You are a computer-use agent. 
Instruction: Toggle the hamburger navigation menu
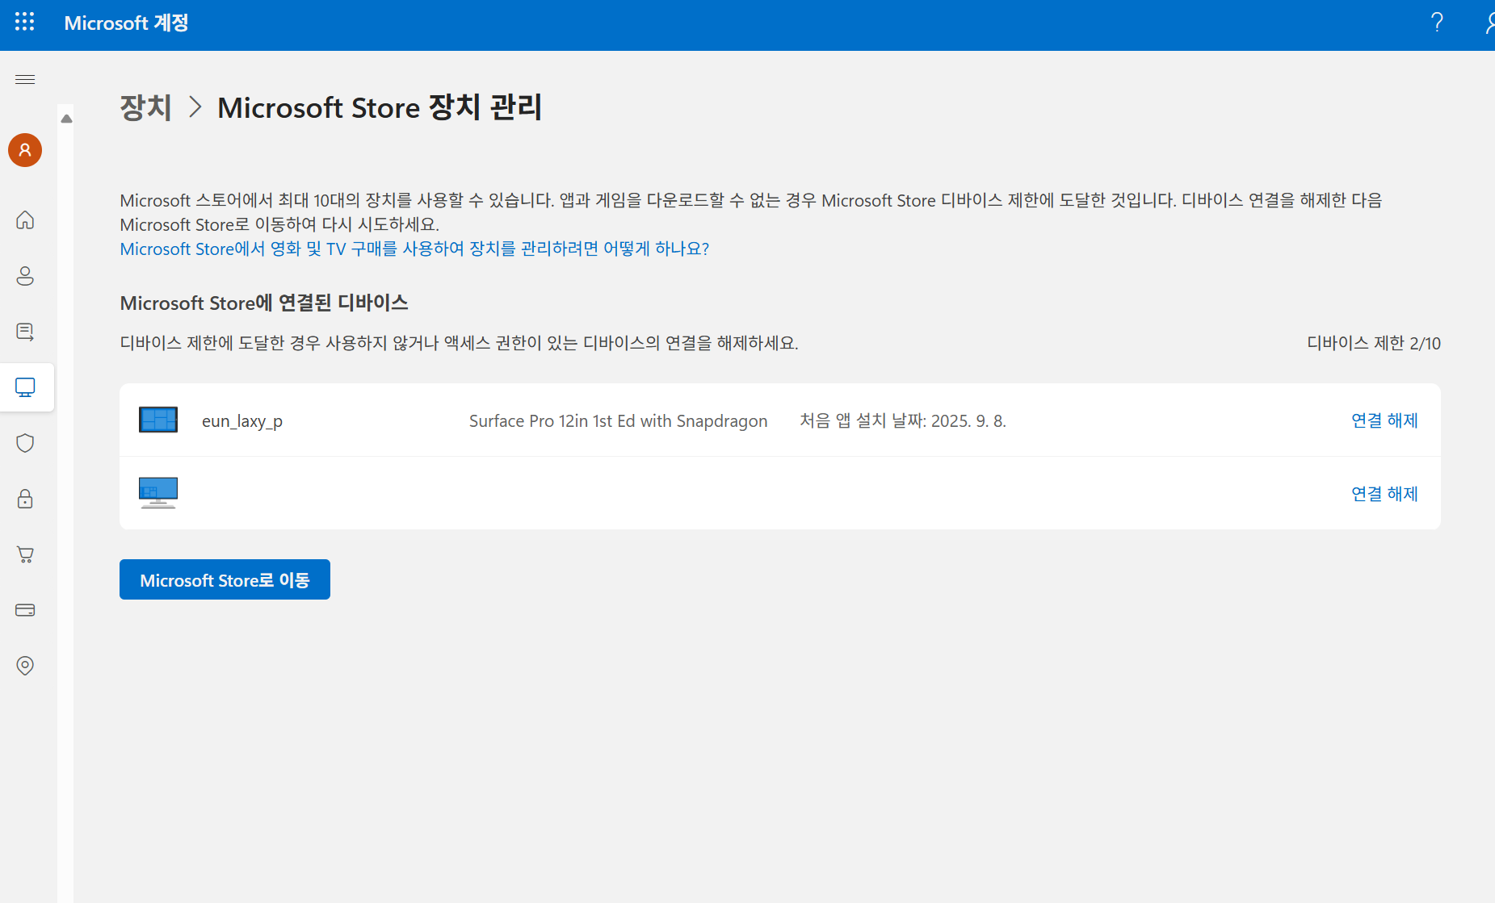[25, 79]
